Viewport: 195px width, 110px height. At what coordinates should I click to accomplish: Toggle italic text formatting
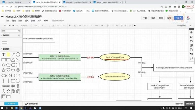click(46, 25)
